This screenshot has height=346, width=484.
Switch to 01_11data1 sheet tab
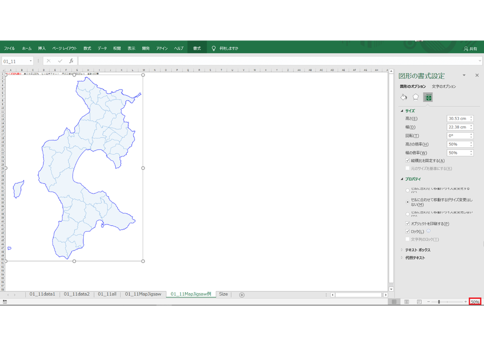click(x=42, y=294)
